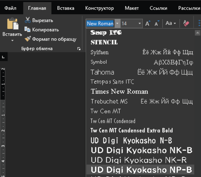Click the Вставить clipboard paste icon
The image size is (201, 177).
point(13,24)
